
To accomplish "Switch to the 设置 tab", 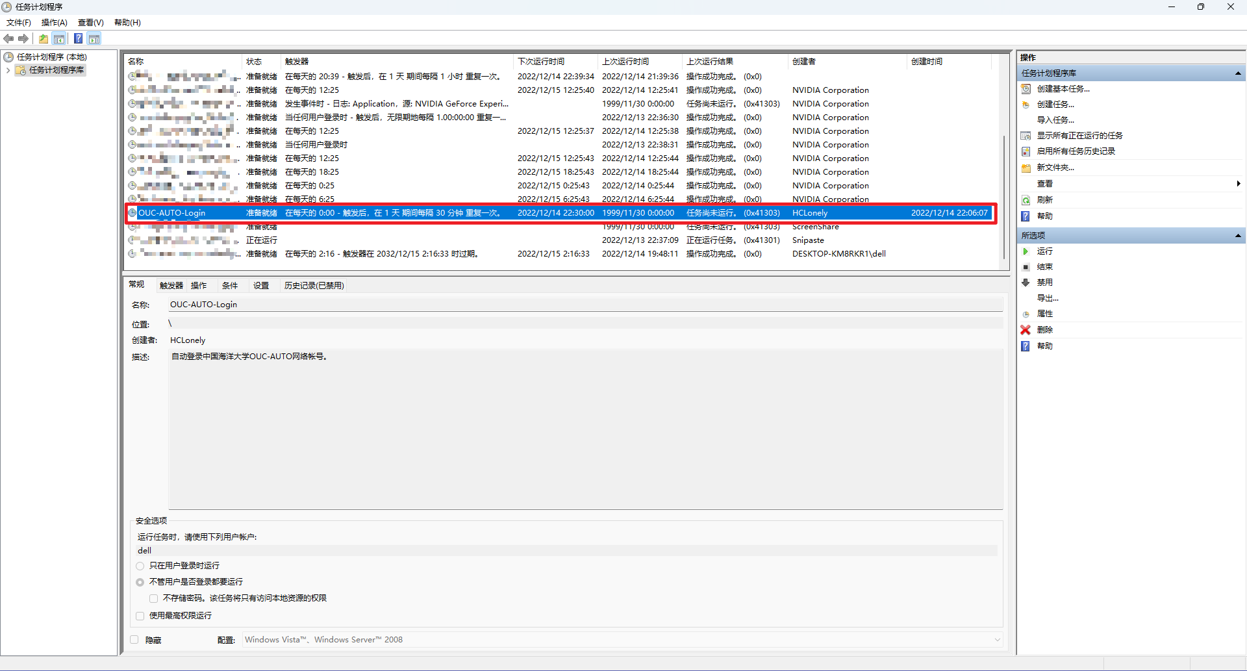I will tap(261, 286).
